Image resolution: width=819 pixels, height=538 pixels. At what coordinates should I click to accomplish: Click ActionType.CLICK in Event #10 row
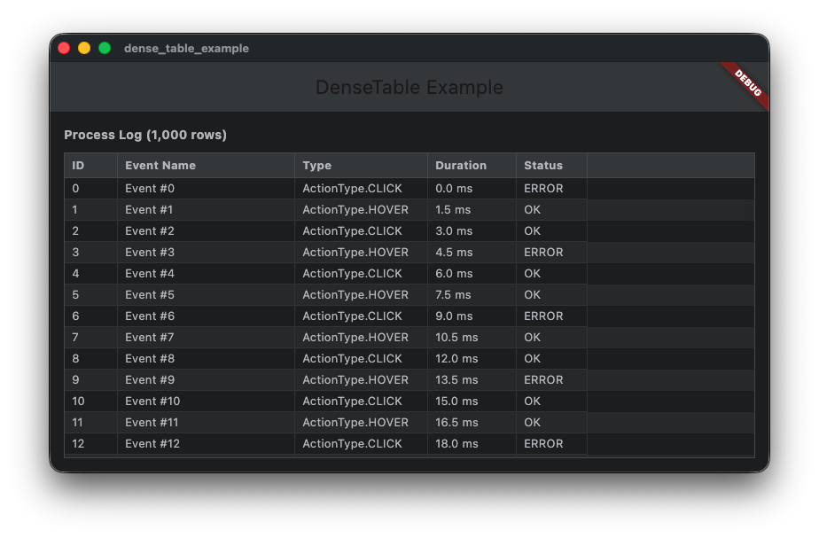click(x=361, y=402)
